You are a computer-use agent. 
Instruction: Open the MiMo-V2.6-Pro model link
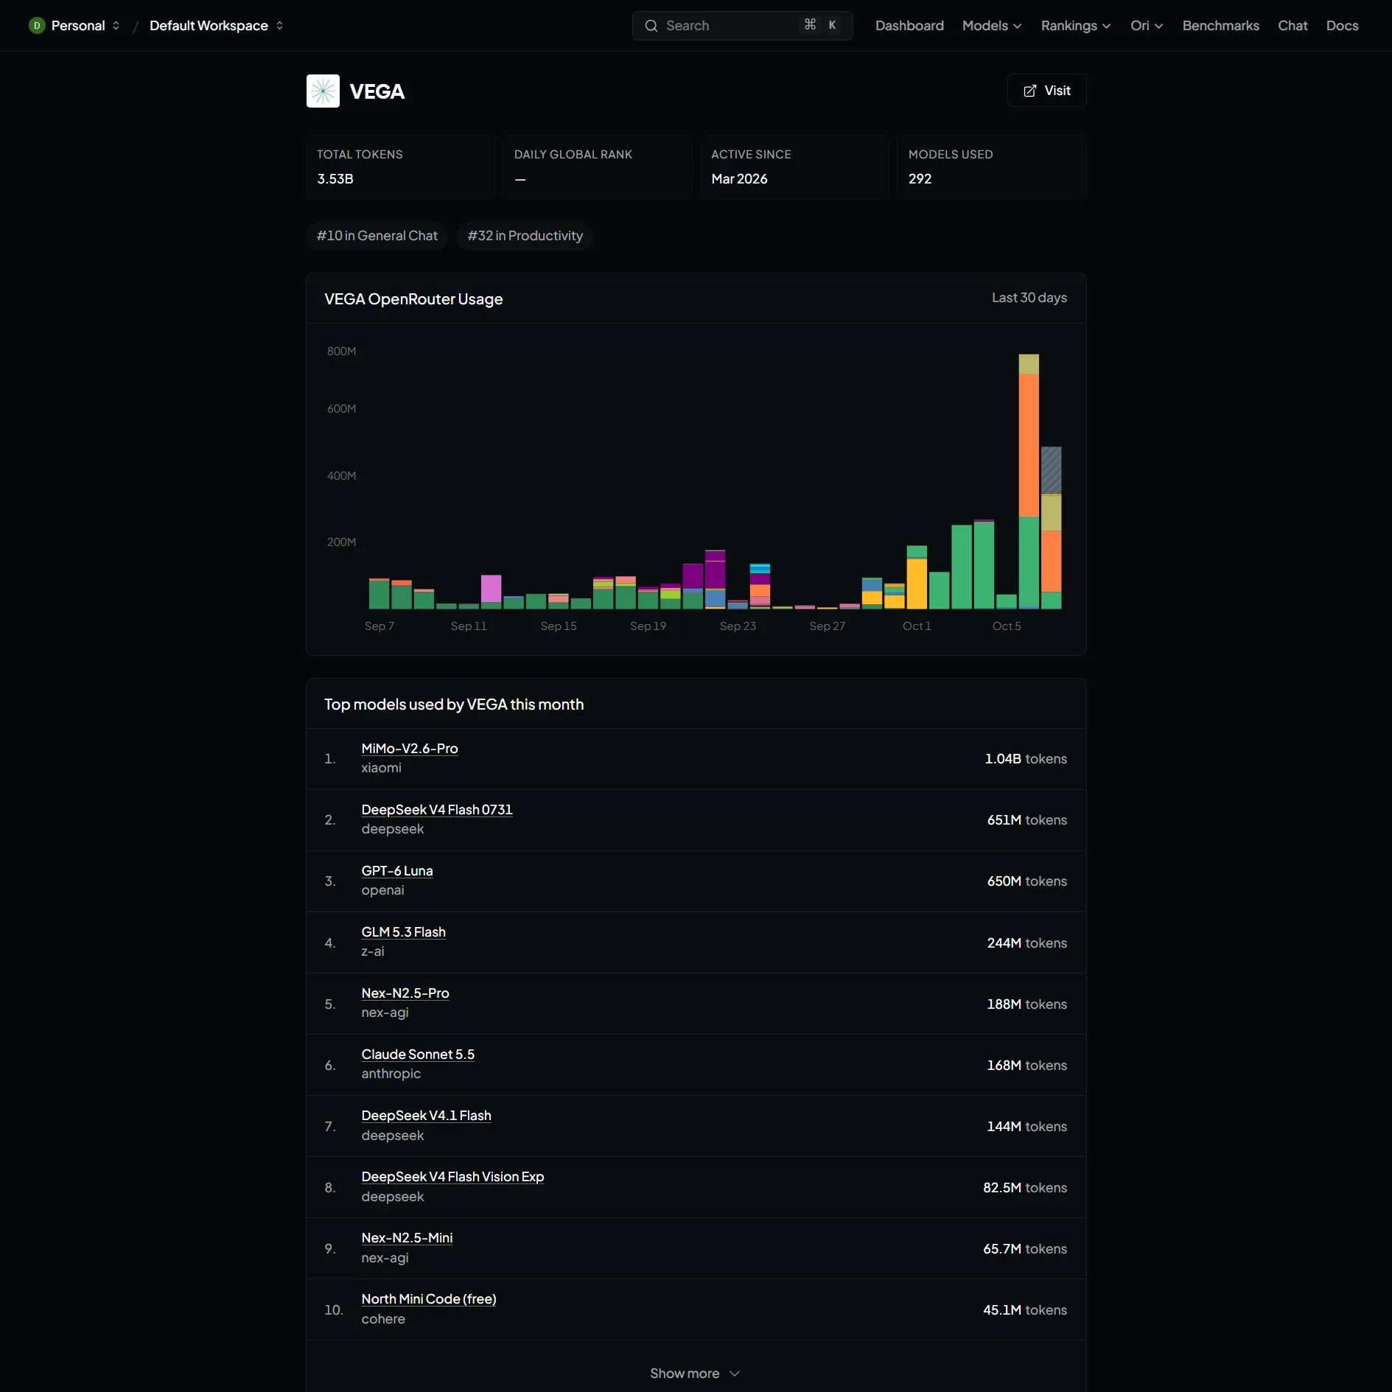click(x=410, y=749)
